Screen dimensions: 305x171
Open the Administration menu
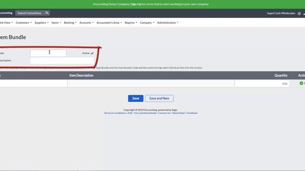167,23
